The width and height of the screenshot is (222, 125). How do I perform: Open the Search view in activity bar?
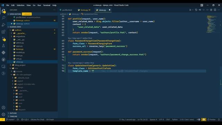tap(3, 18)
